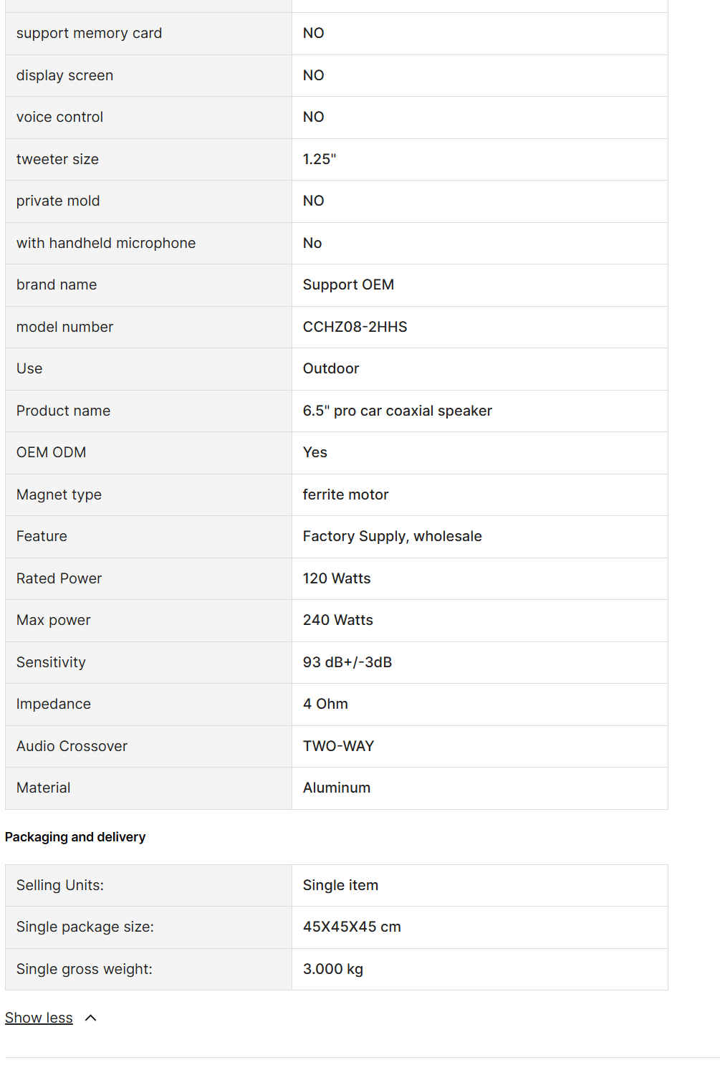Screen dimensions: 720x1070
Task: Select the Magnet type ferrite motor value
Action: coord(345,495)
